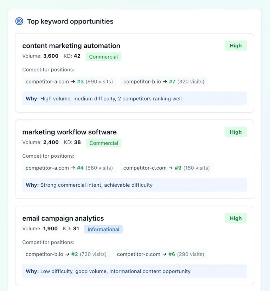Click 'Why: Strong commercial intent' note
This screenshot has height=291, width=270.
[135, 185]
